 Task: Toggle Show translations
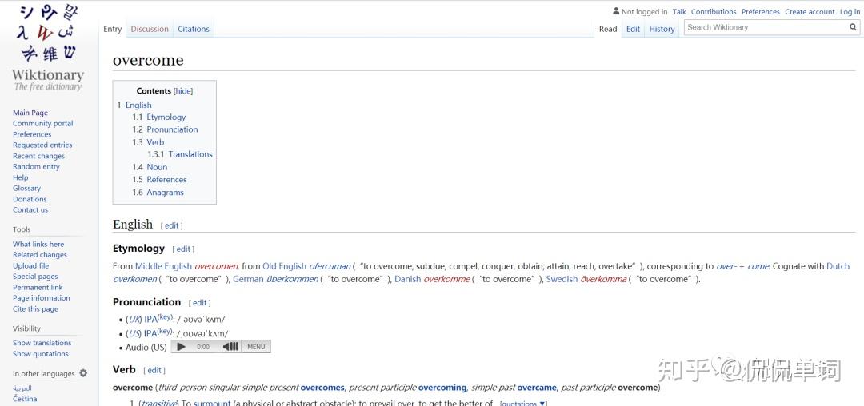click(x=42, y=343)
